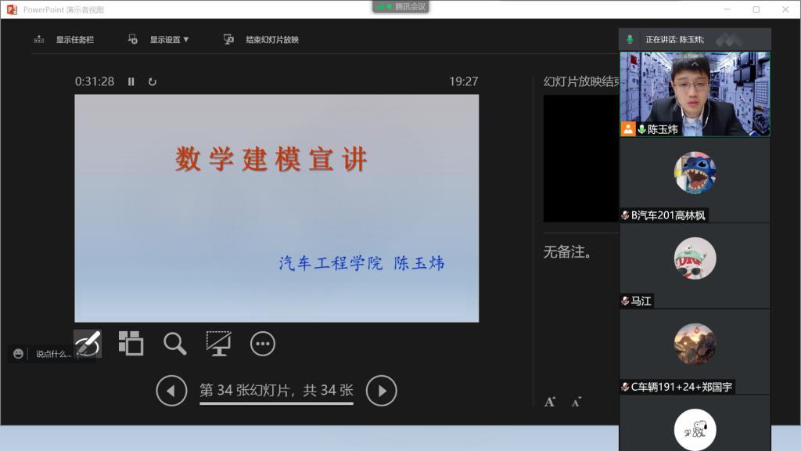Decrease the notes text size
Screen dimensions: 801x451
[x=577, y=402]
